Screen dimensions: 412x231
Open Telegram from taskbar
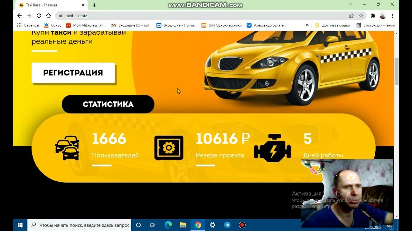click(x=227, y=225)
